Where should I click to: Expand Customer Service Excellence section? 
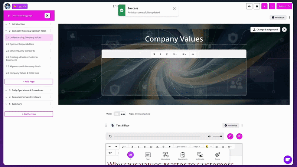click(6, 97)
